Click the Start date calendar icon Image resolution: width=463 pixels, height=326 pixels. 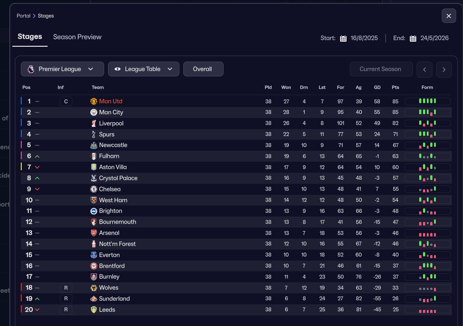coord(343,38)
